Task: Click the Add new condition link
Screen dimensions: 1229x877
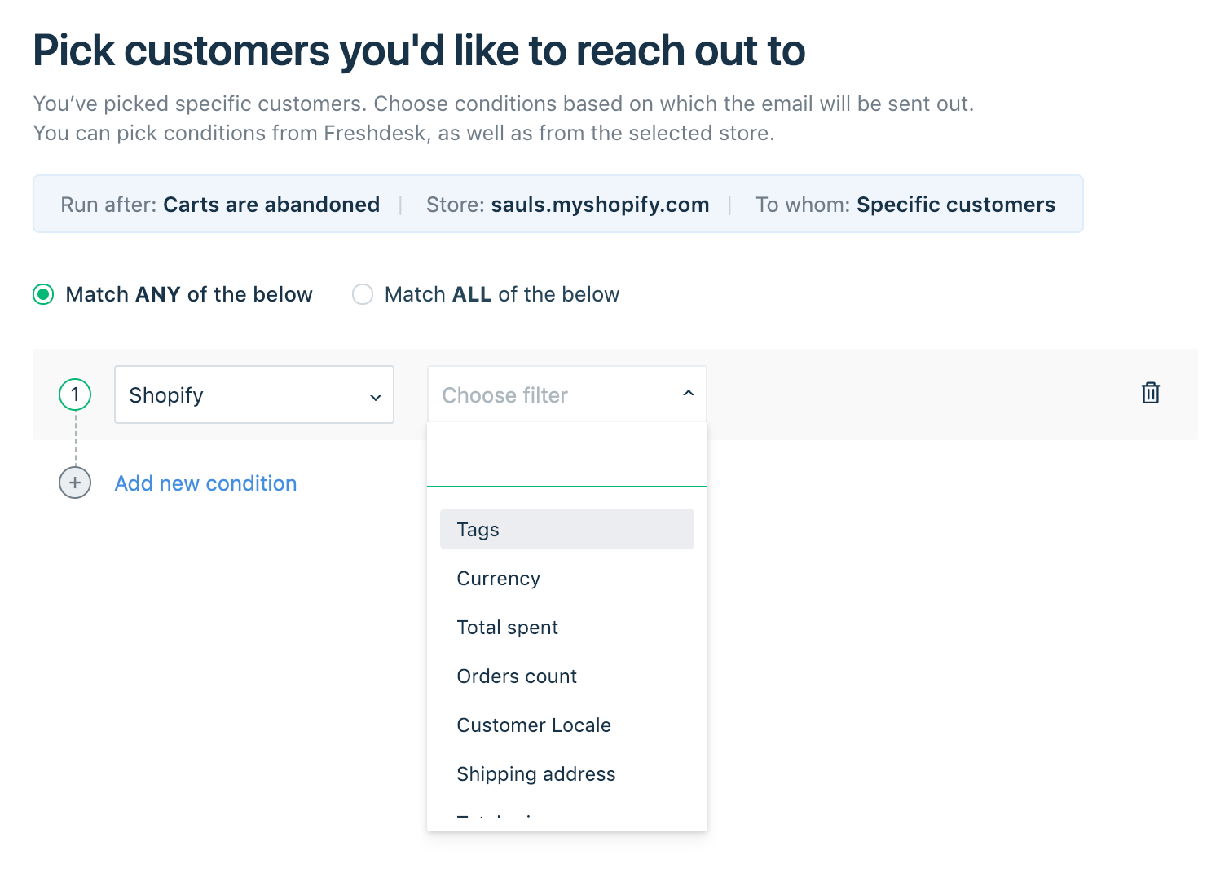Action: 205,483
